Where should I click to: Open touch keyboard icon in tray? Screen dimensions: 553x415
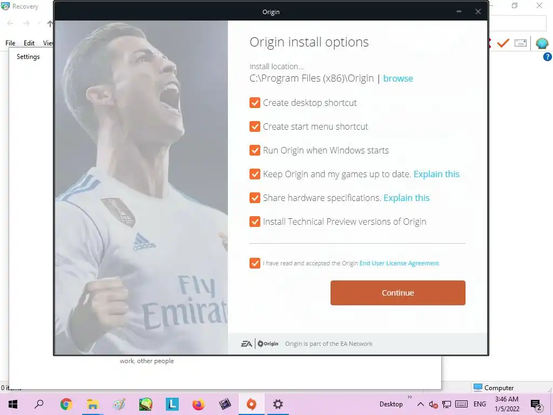point(461,404)
